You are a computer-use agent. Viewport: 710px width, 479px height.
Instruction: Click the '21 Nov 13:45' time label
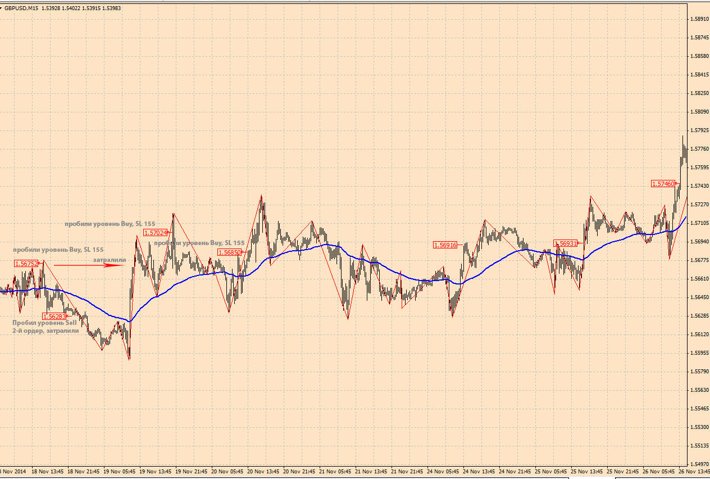(x=371, y=471)
